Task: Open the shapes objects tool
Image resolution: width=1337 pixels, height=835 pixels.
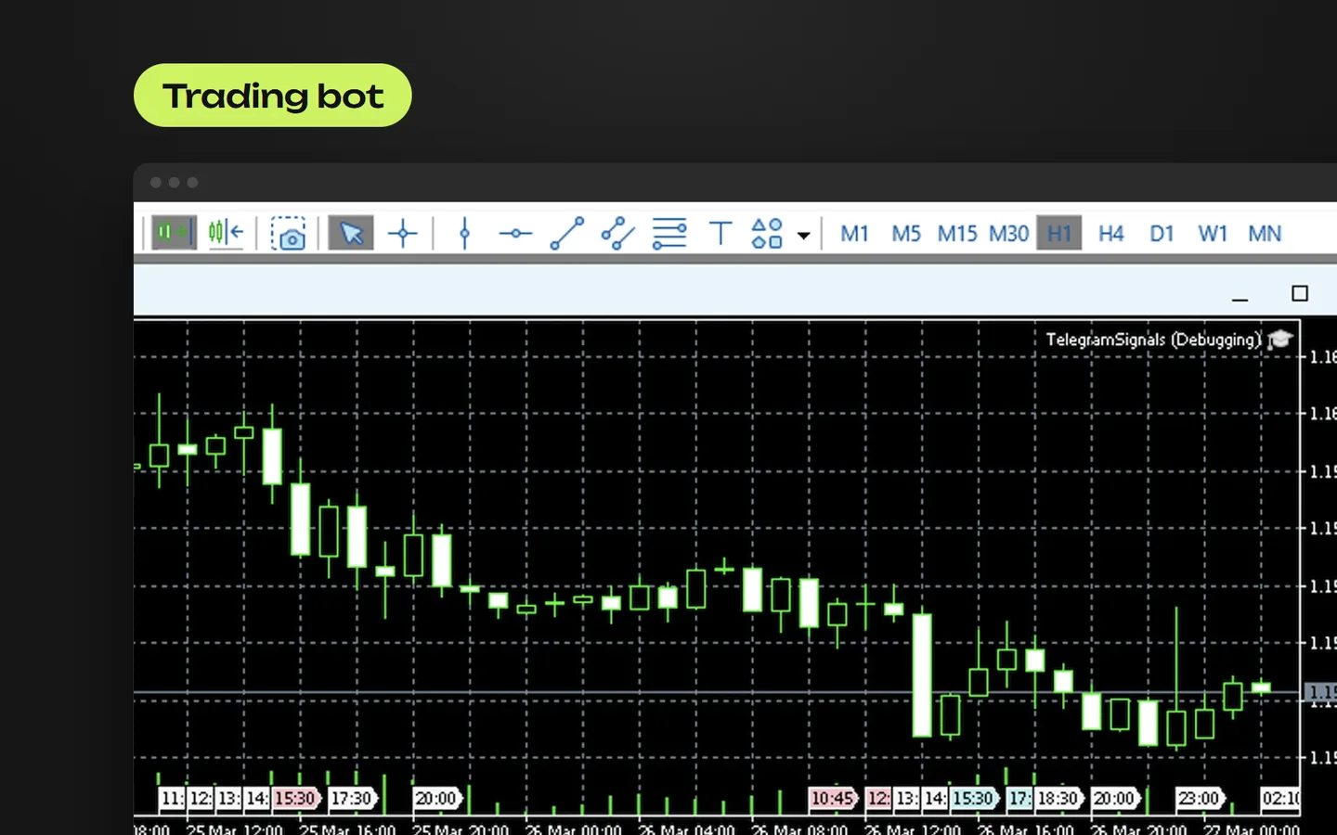Action: (x=767, y=233)
